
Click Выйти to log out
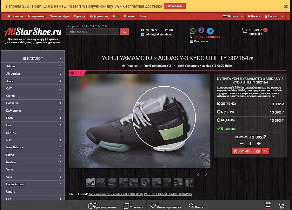coord(254,16)
